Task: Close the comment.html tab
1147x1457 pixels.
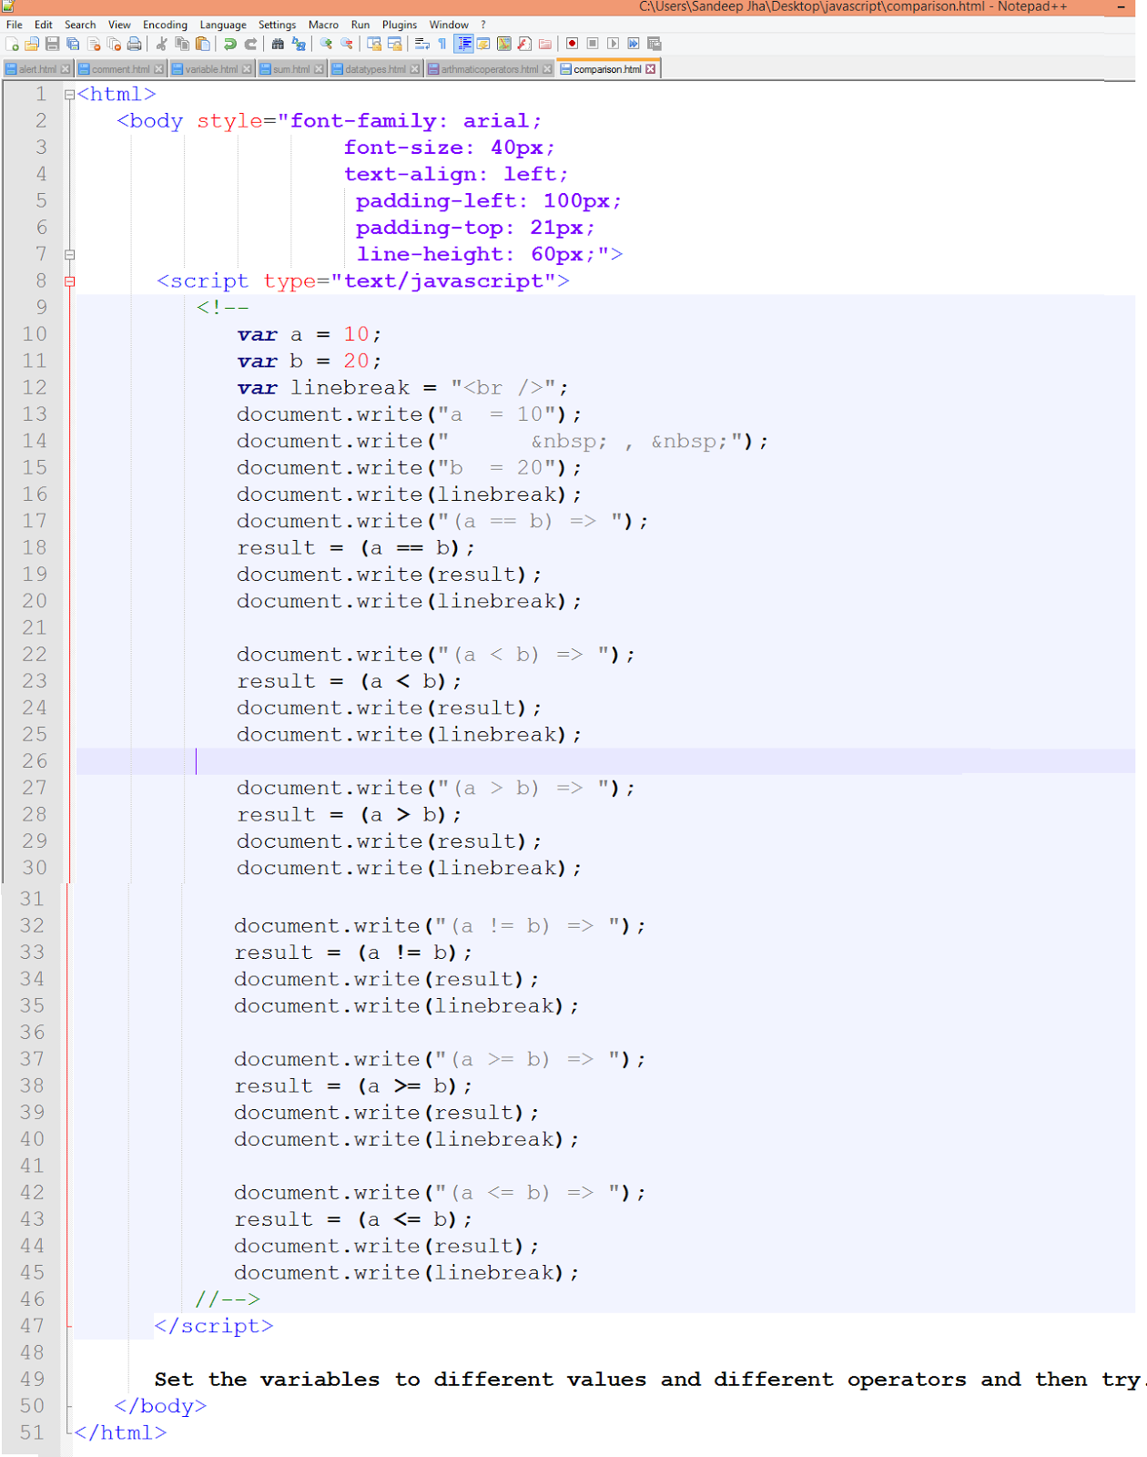Action: point(158,69)
